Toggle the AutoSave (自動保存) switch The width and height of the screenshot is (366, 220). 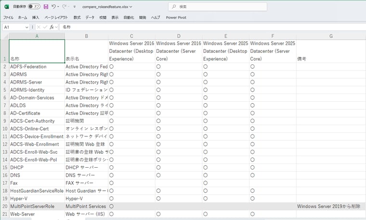(34, 7)
